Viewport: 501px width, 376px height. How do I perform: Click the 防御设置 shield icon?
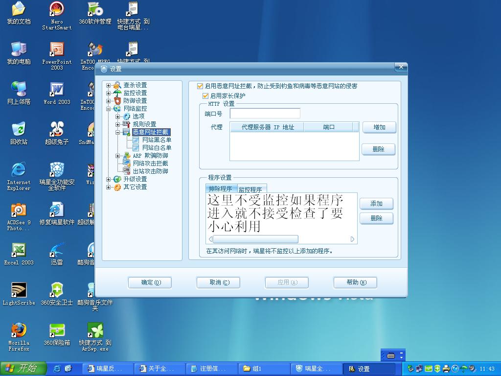pos(117,101)
